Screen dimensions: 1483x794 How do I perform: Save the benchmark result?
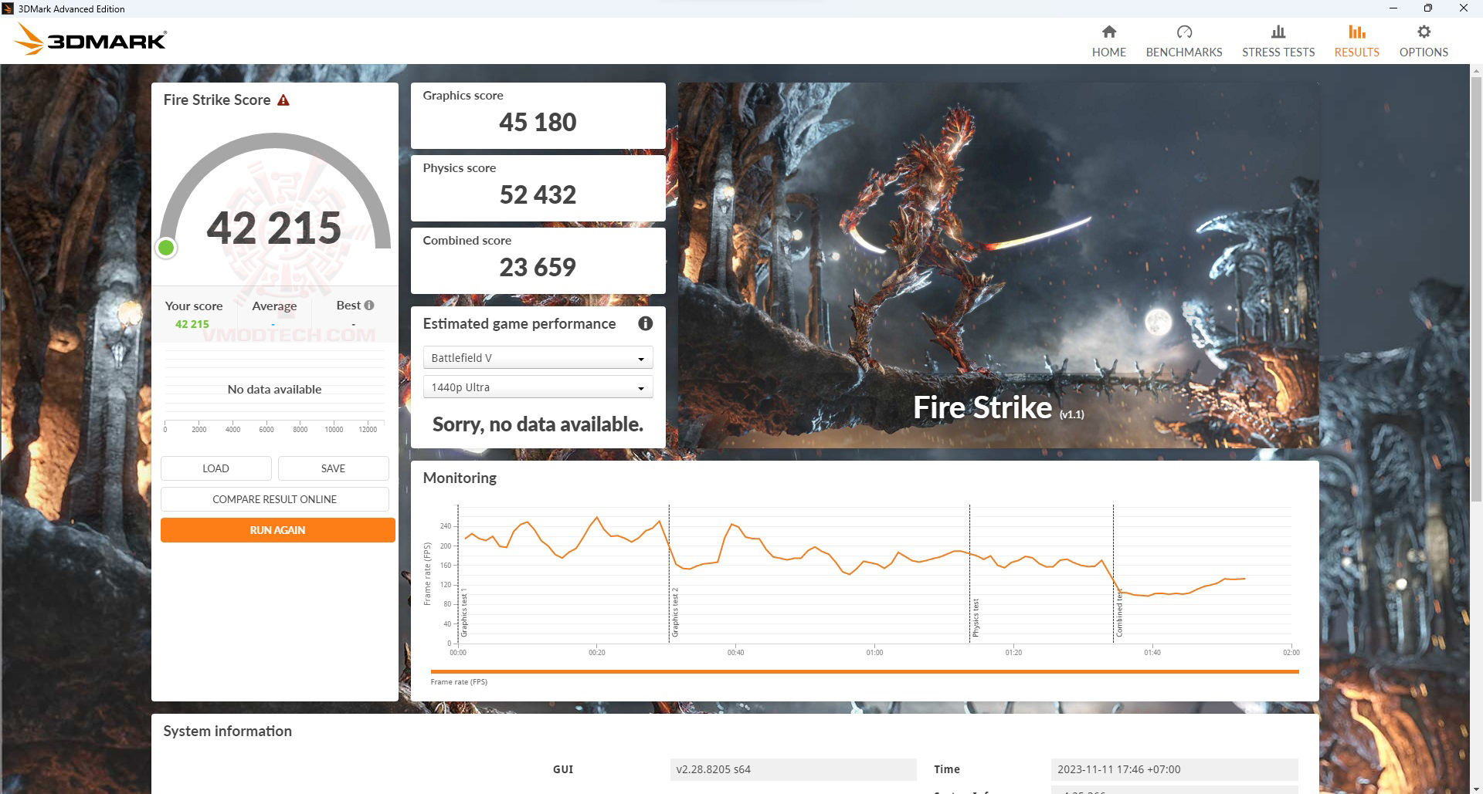[333, 468]
